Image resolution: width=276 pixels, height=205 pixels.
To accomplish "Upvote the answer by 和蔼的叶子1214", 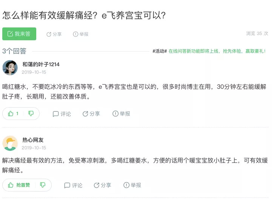I will pos(13,114).
